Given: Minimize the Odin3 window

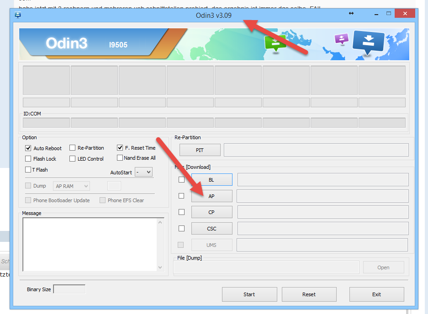Looking at the screenshot, I should tap(376, 14).
